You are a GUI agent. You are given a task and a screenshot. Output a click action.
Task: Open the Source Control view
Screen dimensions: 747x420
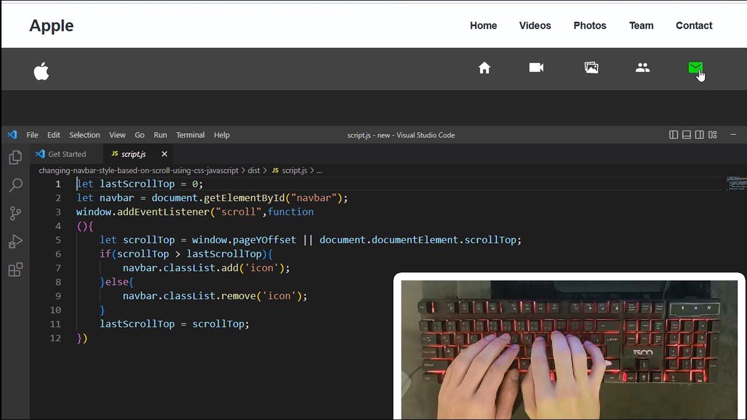pyautogui.click(x=15, y=213)
